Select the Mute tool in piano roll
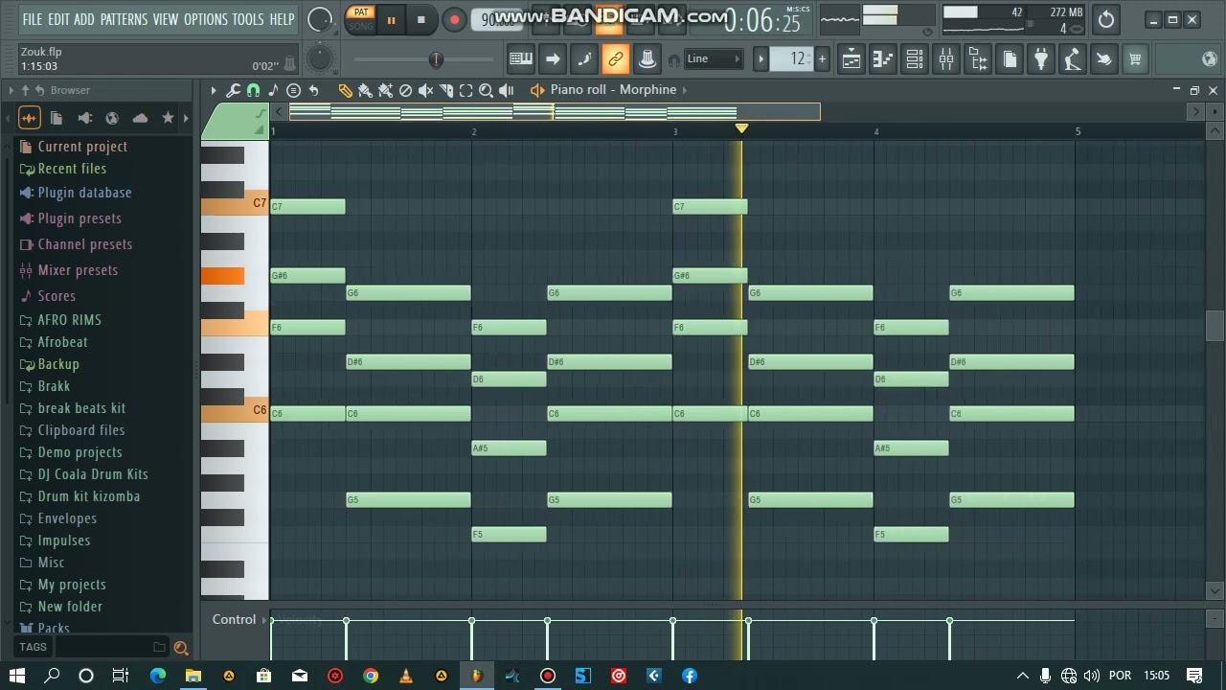 point(425,90)
